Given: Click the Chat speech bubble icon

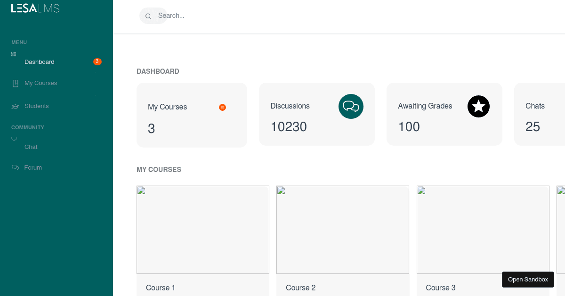Looking at the screenshot, I should [14, 138].
